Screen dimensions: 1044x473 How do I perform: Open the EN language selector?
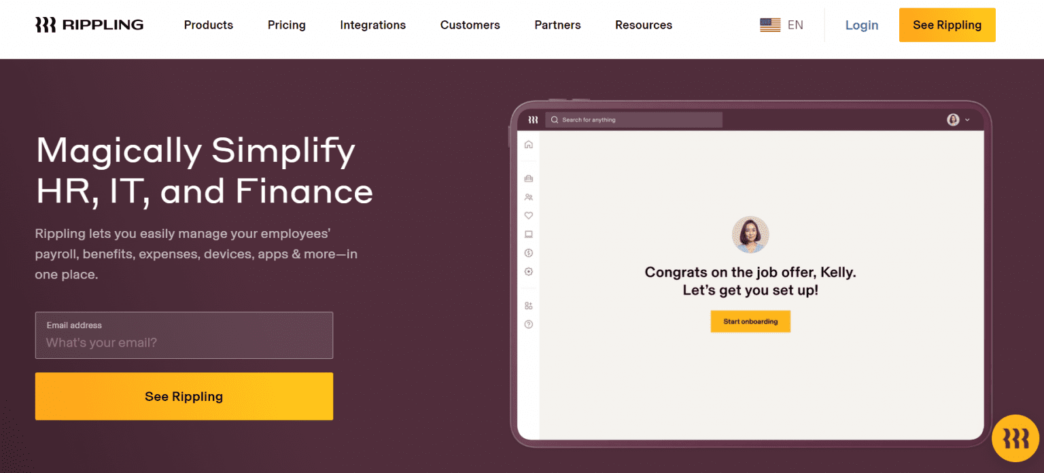coord(795,25)
